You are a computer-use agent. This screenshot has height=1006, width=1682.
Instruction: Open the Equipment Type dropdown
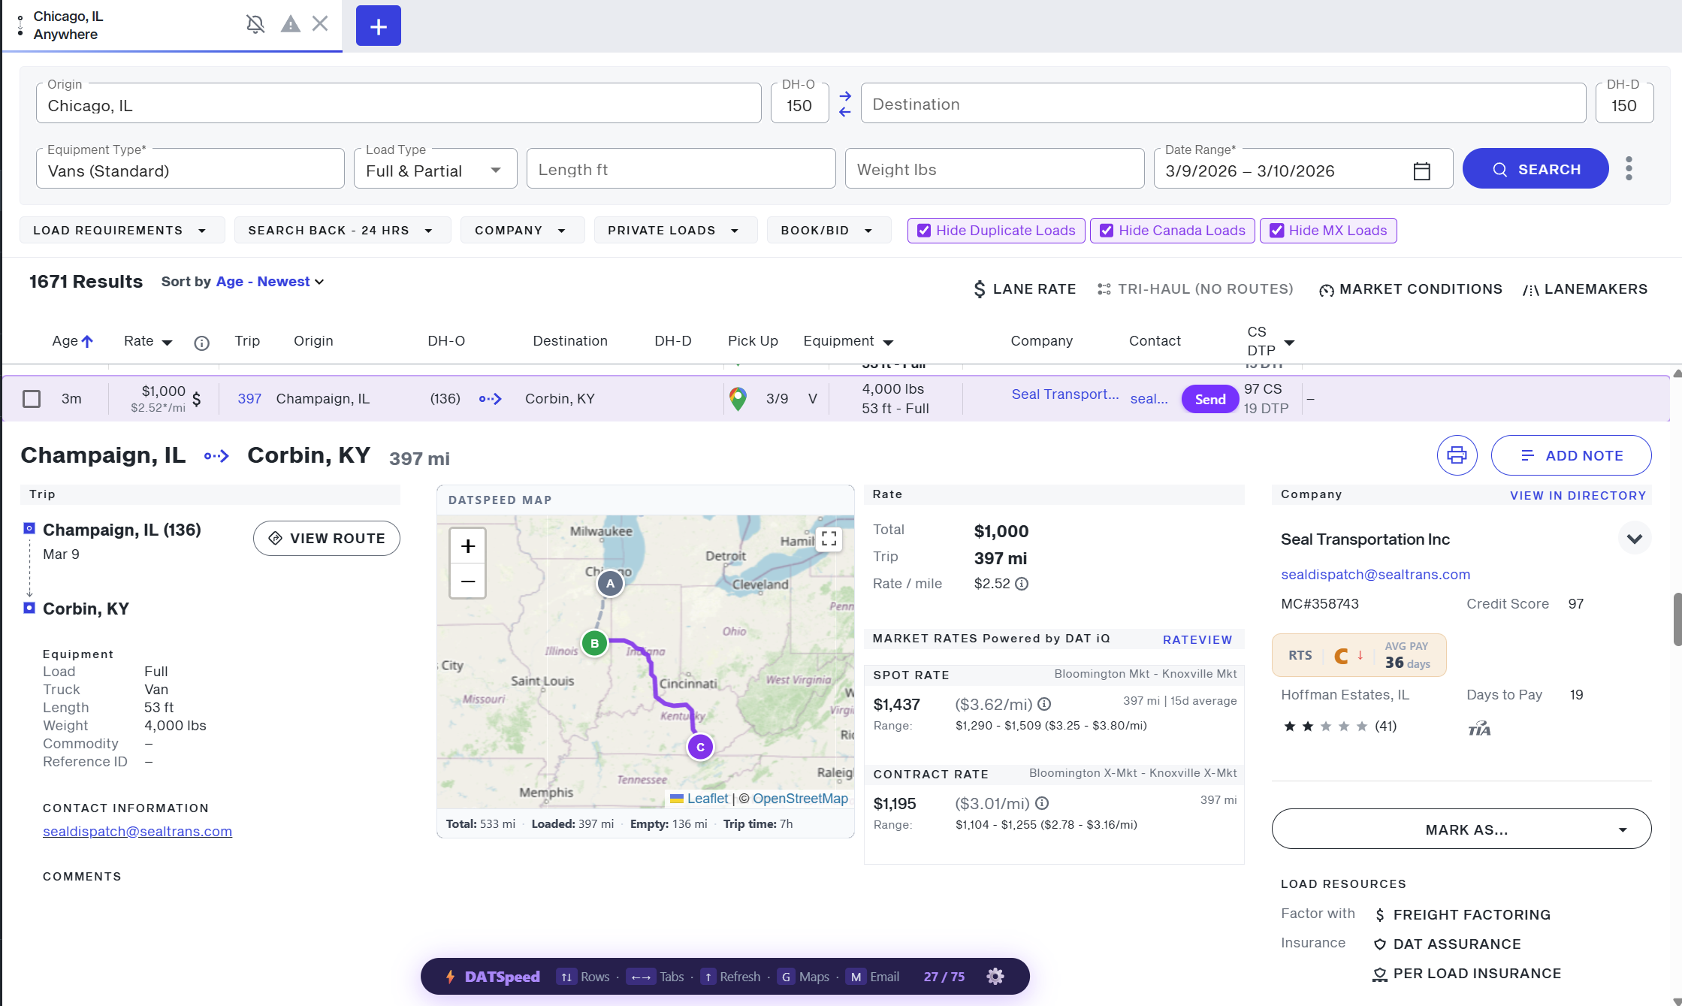(x=189, y=169)
